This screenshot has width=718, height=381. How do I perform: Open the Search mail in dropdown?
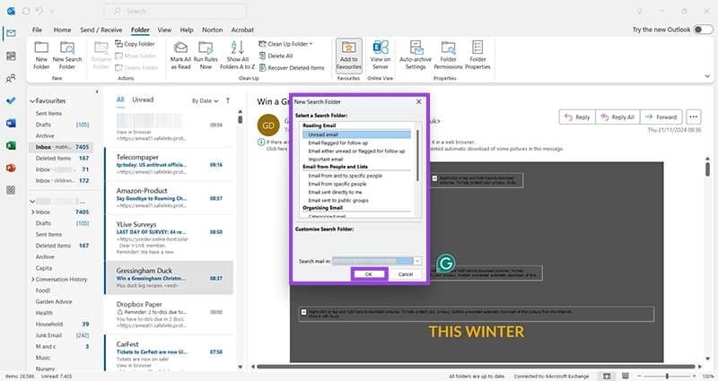coord(417,261)
